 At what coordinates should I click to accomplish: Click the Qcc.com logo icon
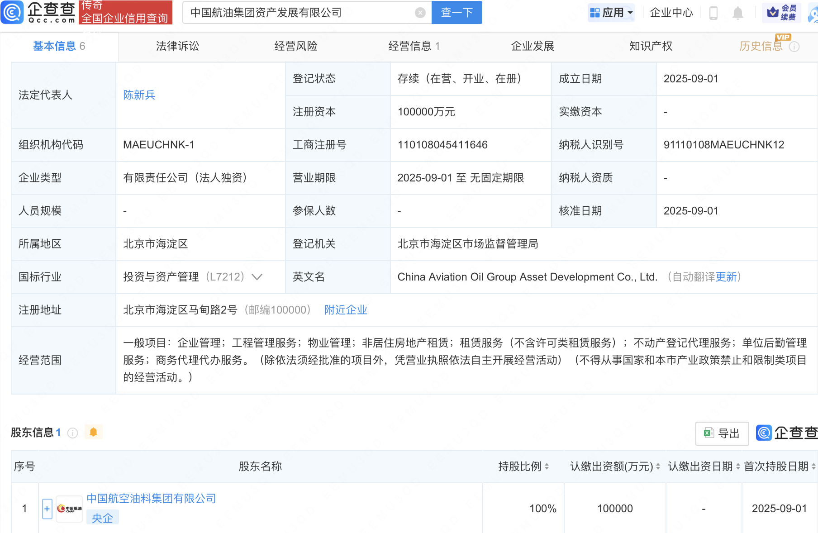pos(12,12)
